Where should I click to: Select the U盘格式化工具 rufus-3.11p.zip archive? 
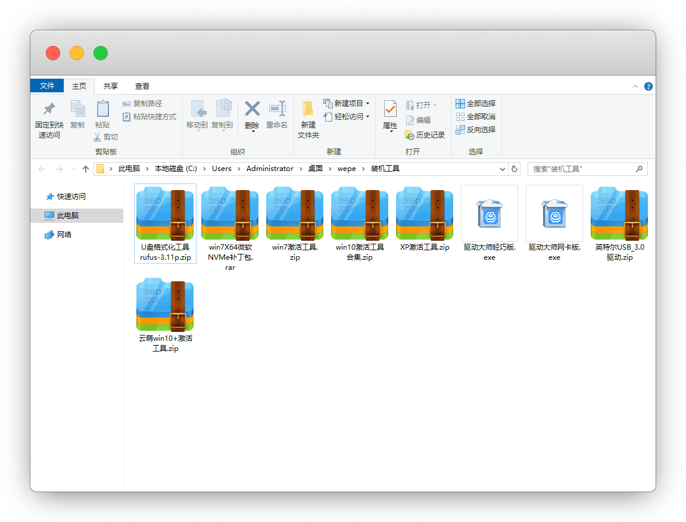pos(165,213)
